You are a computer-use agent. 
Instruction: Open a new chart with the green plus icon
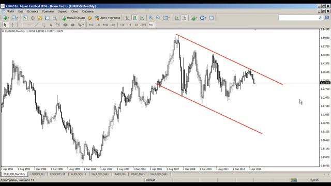[5, 18]
